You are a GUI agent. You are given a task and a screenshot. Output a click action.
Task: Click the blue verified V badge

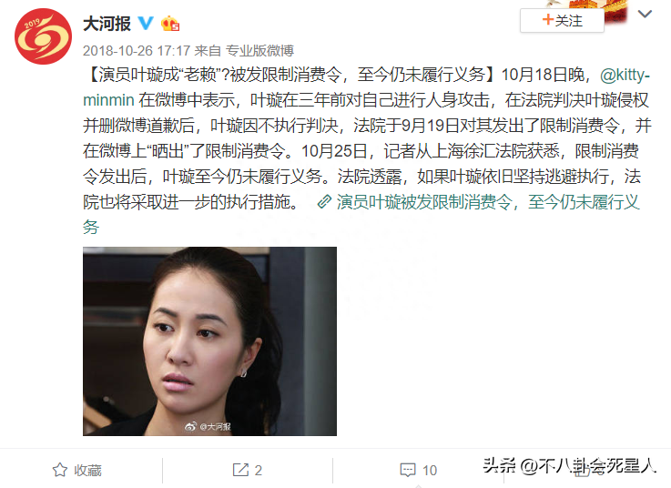click(x=146, y=23)
